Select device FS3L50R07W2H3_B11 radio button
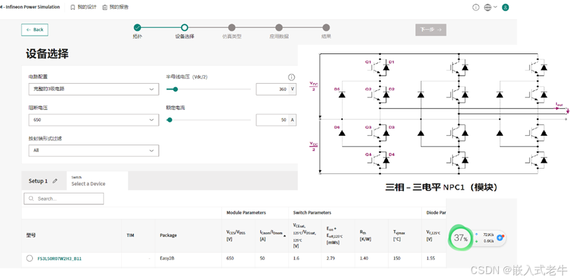The image size is (570, 280). 30,258
